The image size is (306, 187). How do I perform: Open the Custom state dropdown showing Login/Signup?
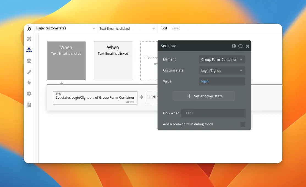[222, 70]
